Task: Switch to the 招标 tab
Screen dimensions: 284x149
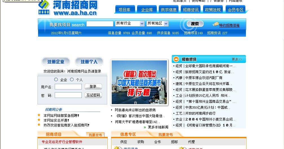Action: (x=174, y=142)
